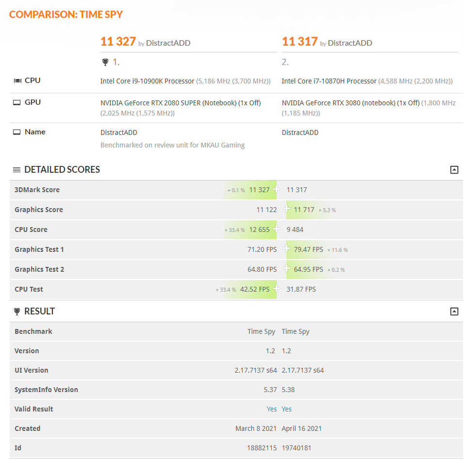Click the 11 317 value in 3DMark Score row
This screenshot has height=460, width=465.
(297, 190)
